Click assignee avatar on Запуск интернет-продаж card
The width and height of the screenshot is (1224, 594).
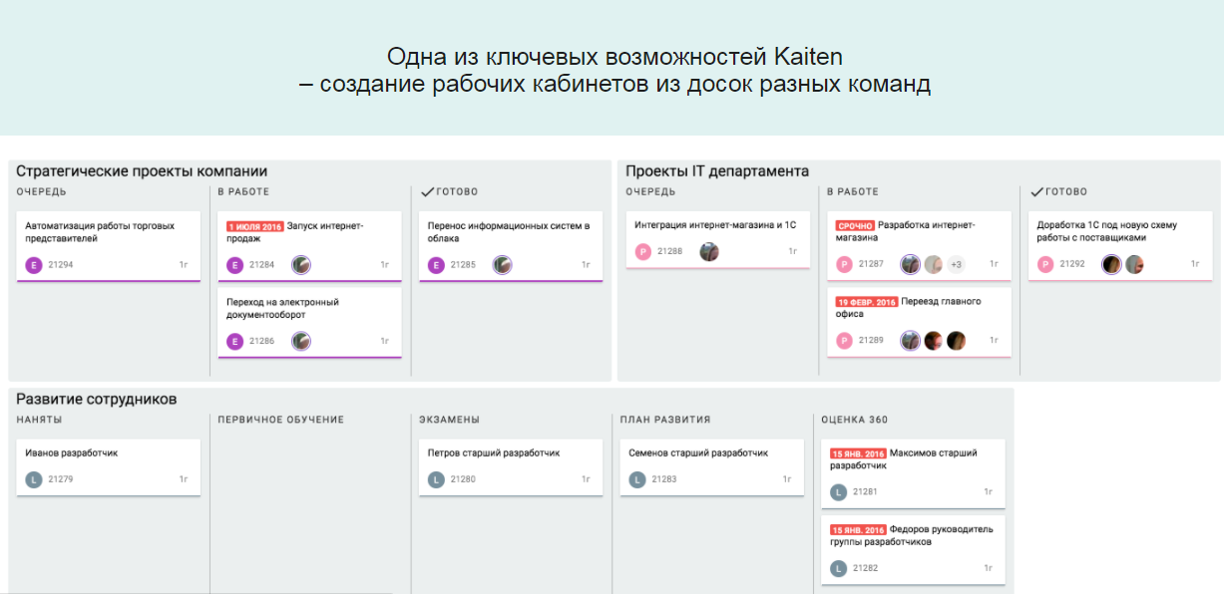[x=301, y=264]
